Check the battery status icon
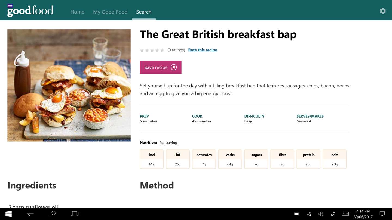The width and height of the screenshot is (392, 220). point(296,214)
